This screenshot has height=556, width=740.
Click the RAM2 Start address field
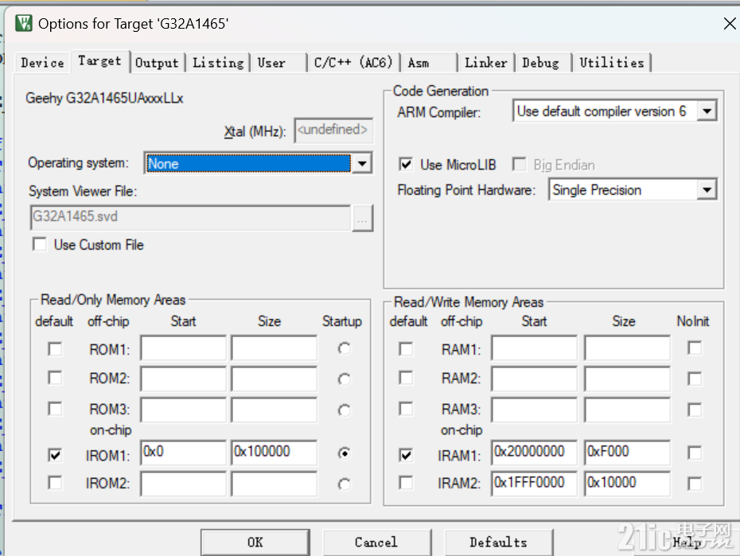(x=534, y=379)
